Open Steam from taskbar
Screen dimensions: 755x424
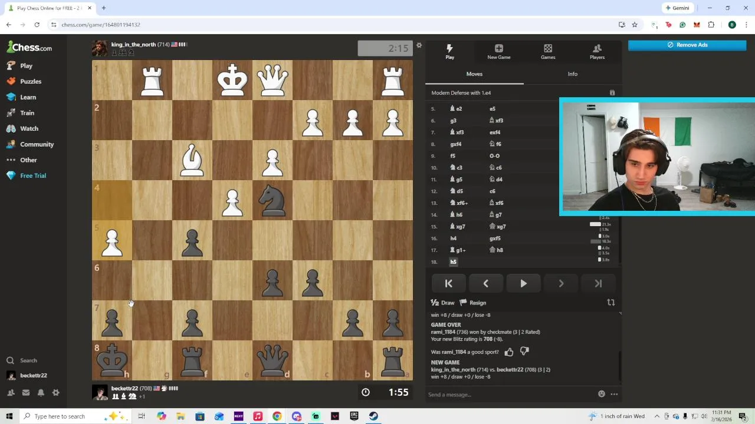click(x=373, y=416)
